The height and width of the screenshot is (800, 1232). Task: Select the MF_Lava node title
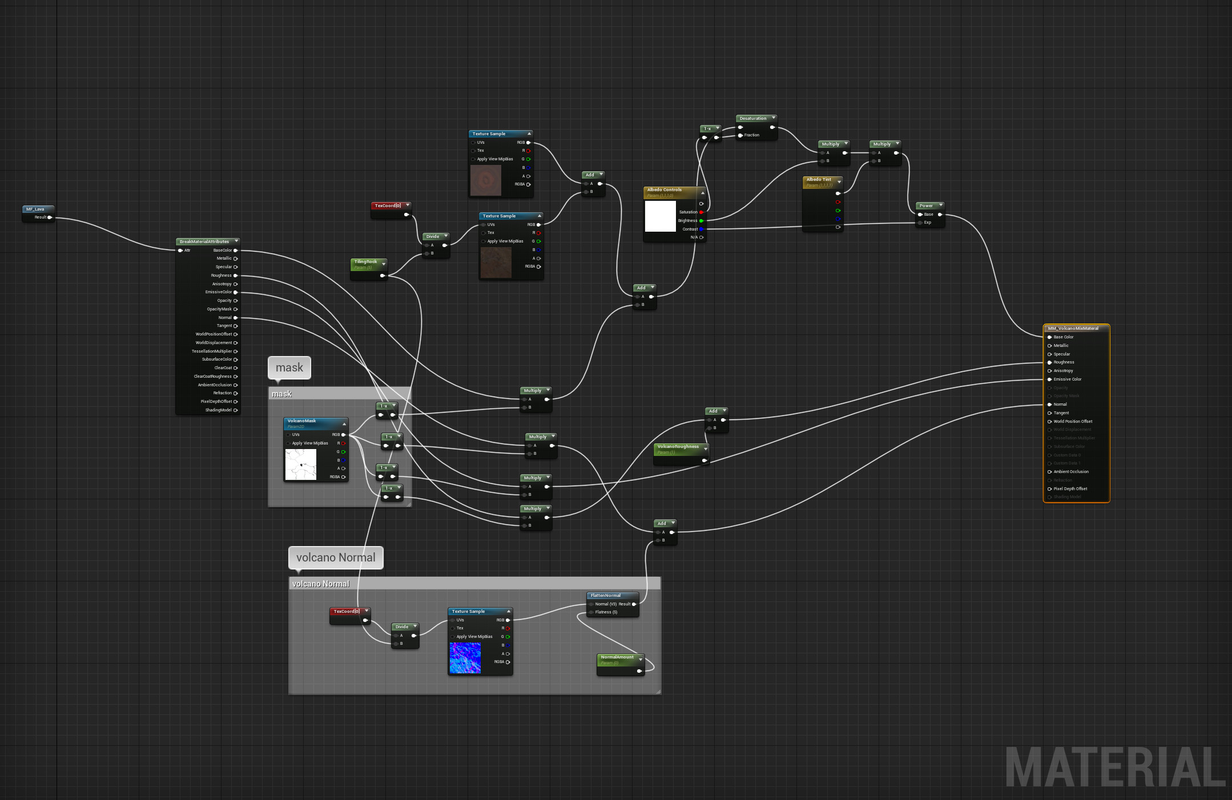click(35, 209)
